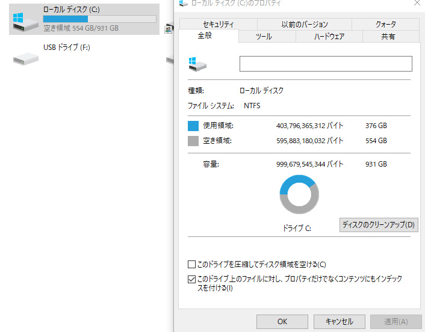Screen dimensions: 425x332
Task: Go to the クォータ tab
Action: click(385, 24)
